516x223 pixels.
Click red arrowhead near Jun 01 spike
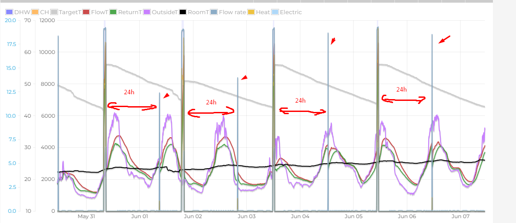[x=166, y=96]
